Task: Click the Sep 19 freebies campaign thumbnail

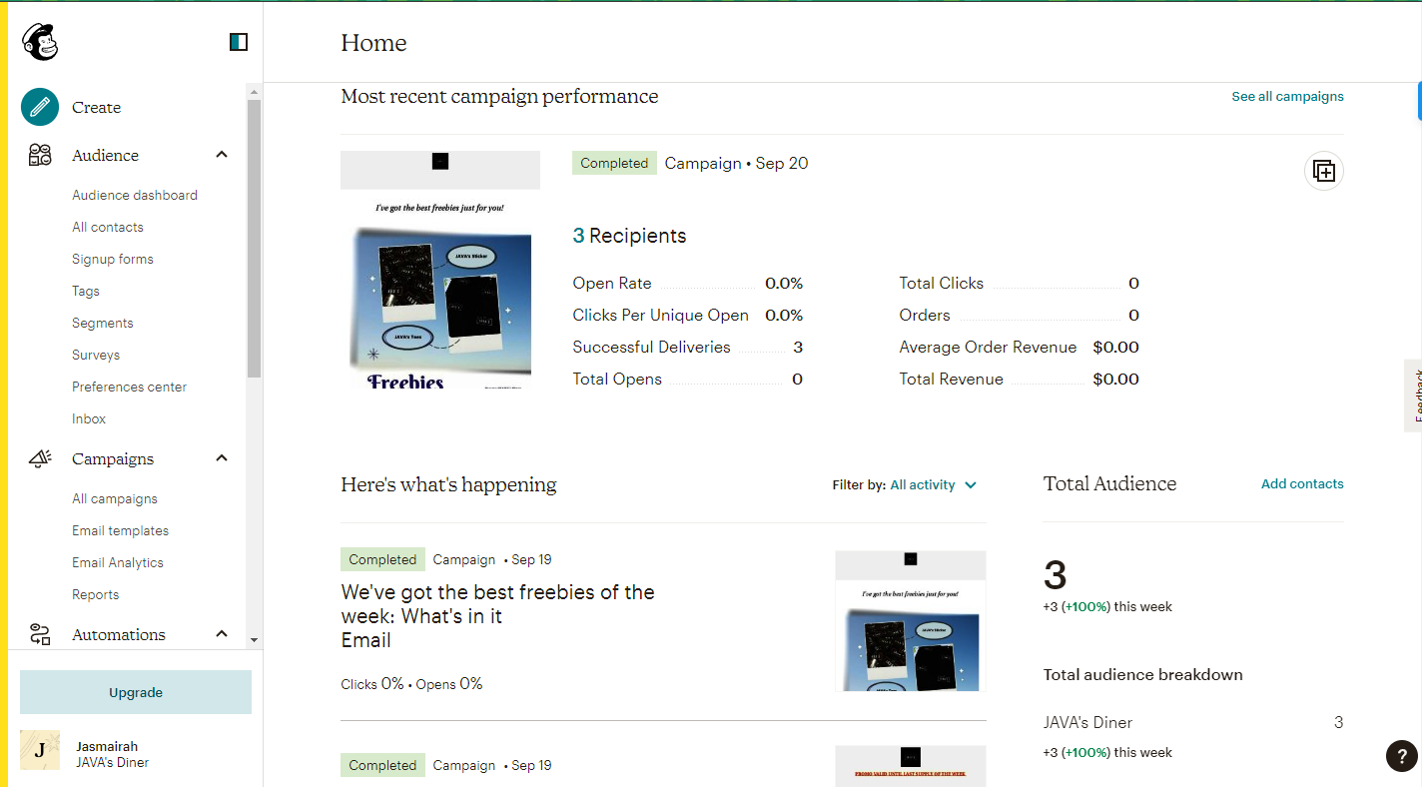Action: pos(911,620)
